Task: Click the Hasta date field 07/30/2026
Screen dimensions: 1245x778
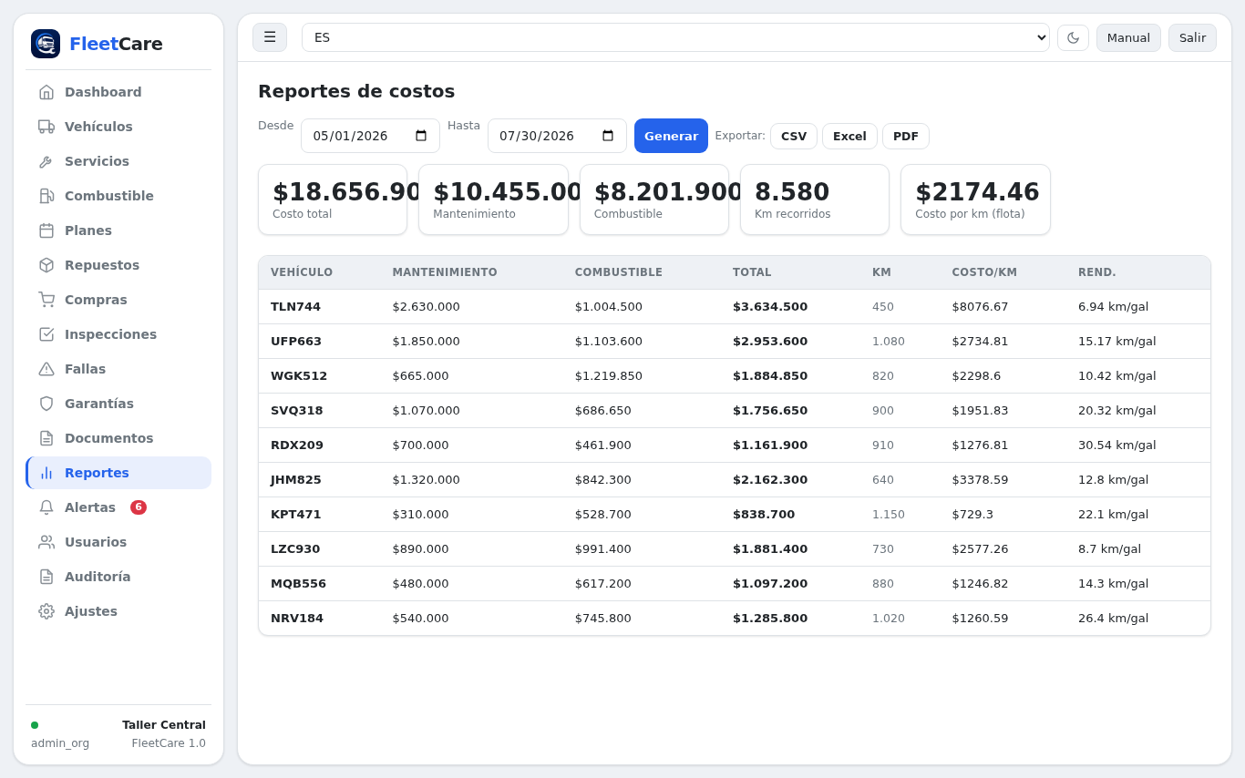Action: [x=557, y=136]
